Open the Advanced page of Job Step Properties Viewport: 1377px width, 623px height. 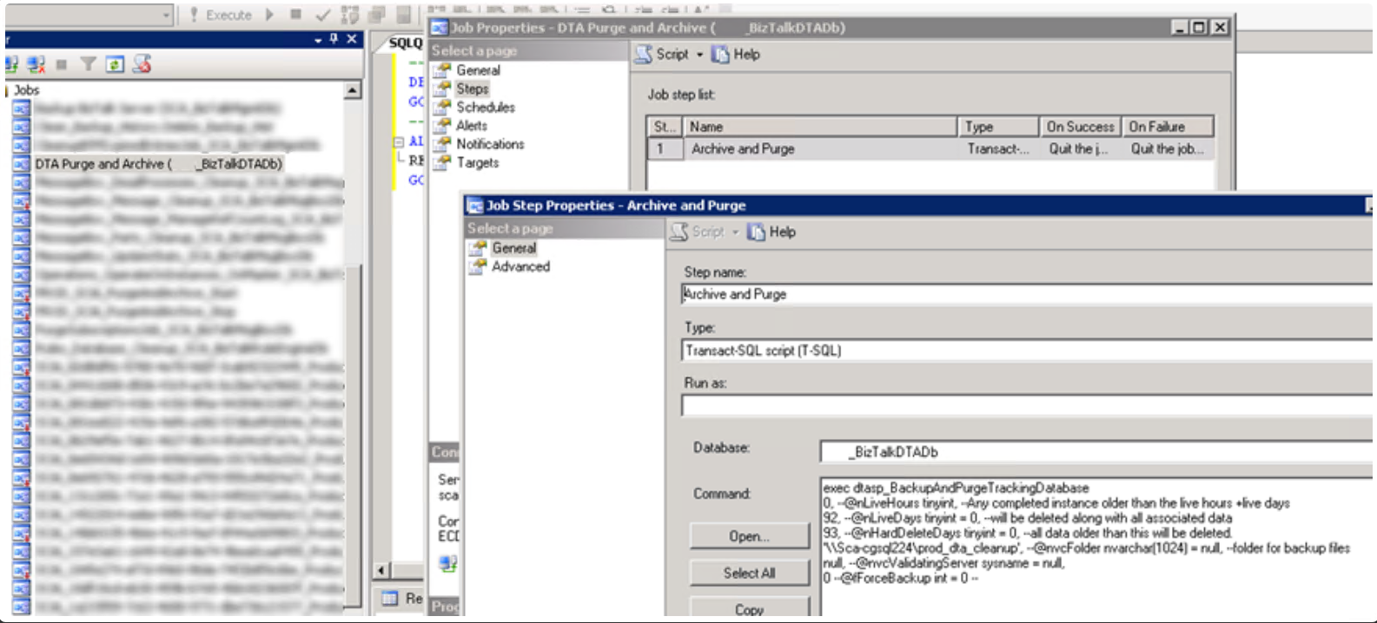tap(520, 267)
